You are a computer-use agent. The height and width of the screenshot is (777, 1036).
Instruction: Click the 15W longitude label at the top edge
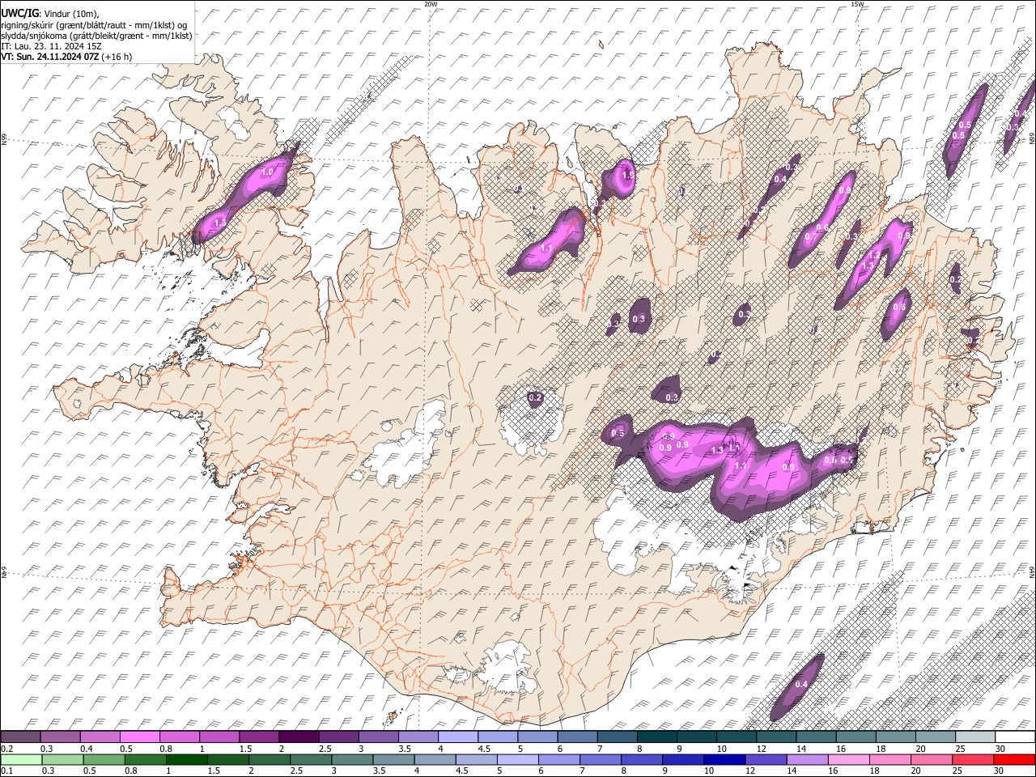(x=857, y=4)
